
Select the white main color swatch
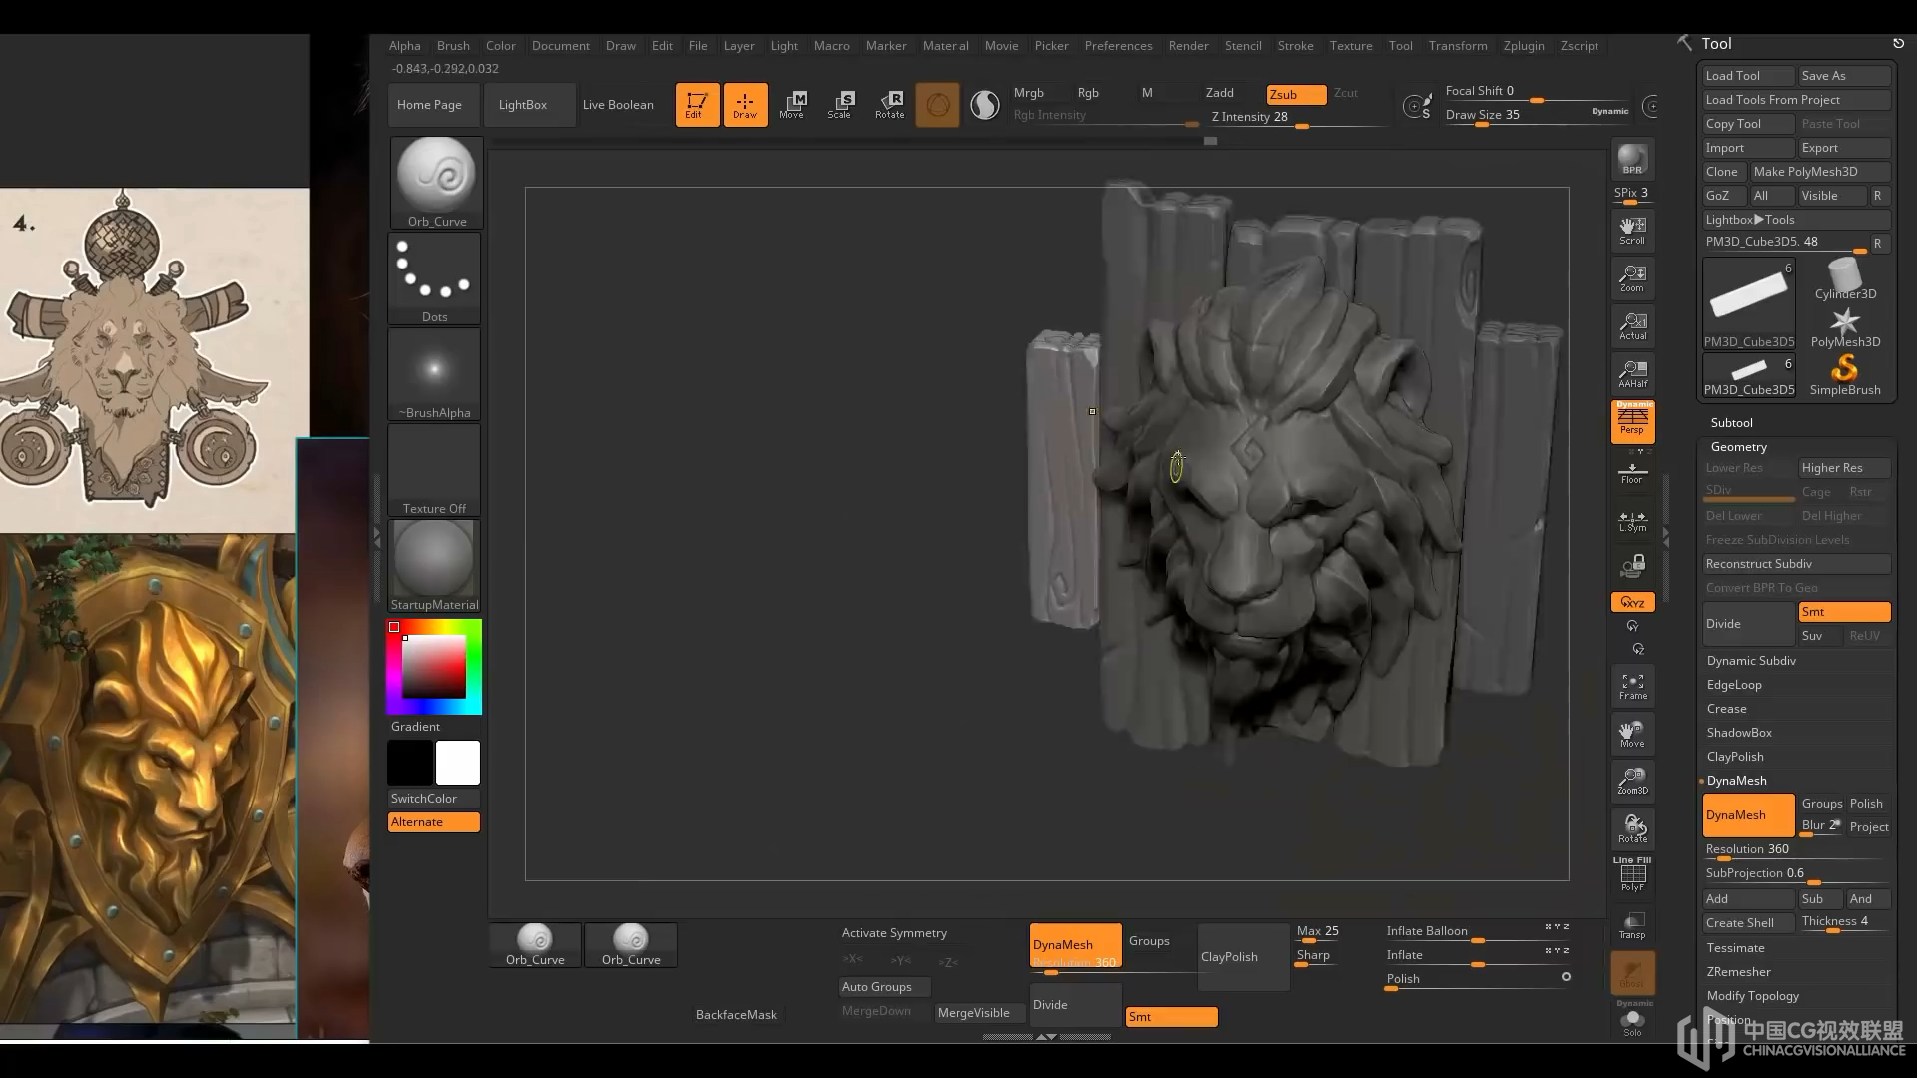(458, 763)
